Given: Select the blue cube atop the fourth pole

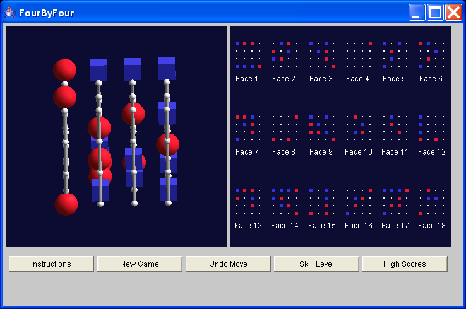Looking at the screenshot, I should (167, 69).
